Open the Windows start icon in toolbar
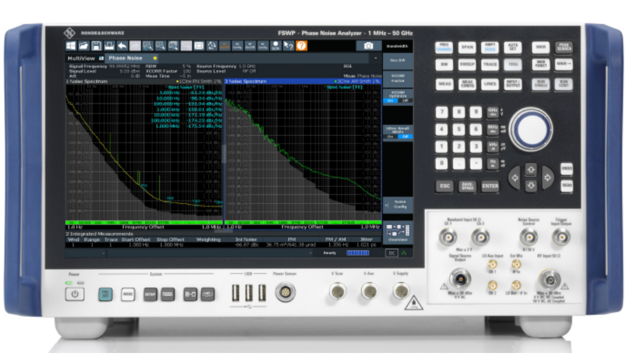The height and width of the screenshot is (361, 628). [x=71, y=46]
